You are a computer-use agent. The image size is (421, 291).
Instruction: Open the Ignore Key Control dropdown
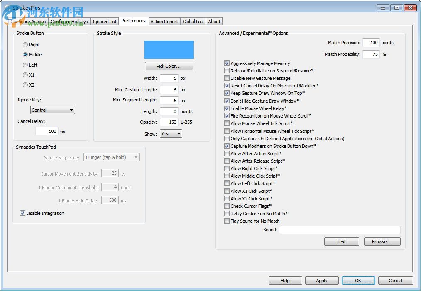pos(53,110)
